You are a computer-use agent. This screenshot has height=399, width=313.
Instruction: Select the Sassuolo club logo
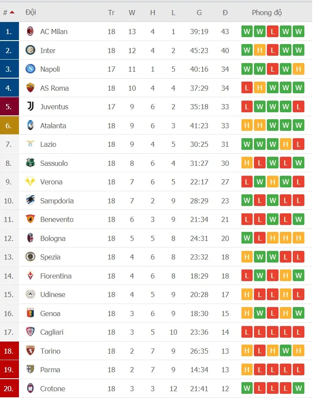click(x=30, y=163)
